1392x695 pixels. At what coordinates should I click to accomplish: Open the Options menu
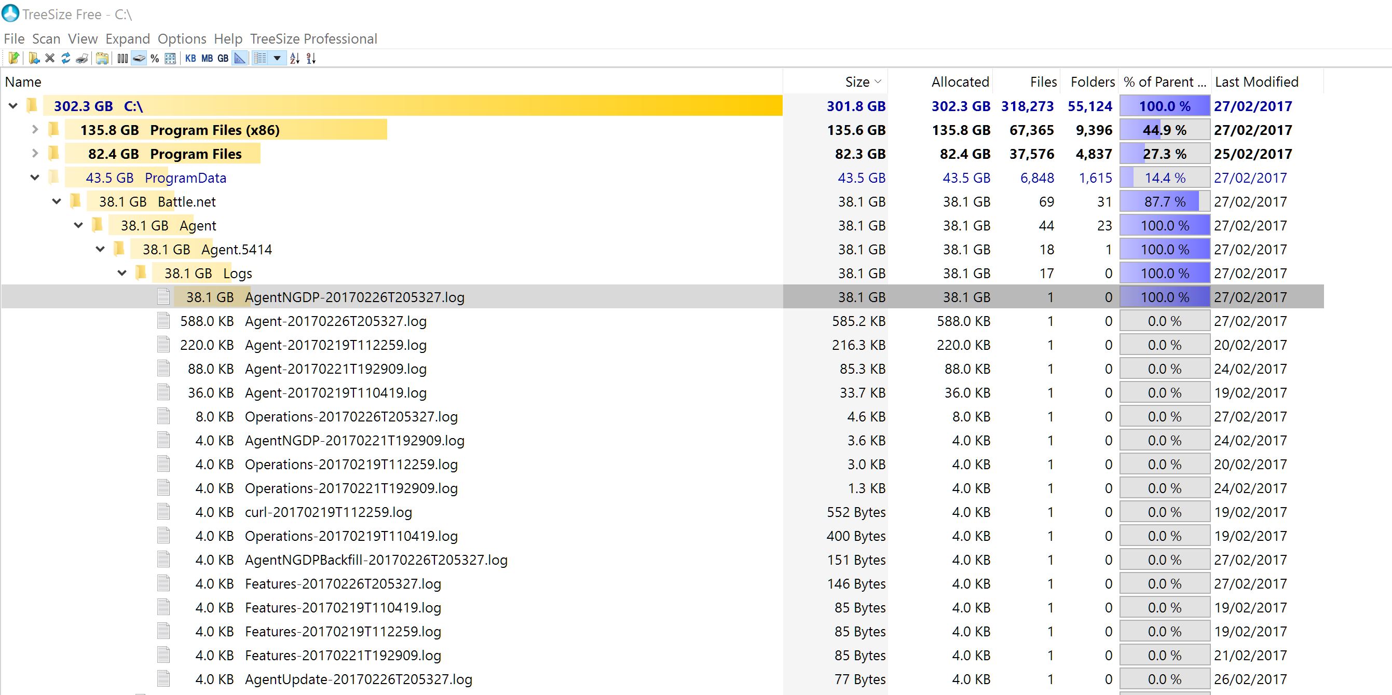(182, 39)
